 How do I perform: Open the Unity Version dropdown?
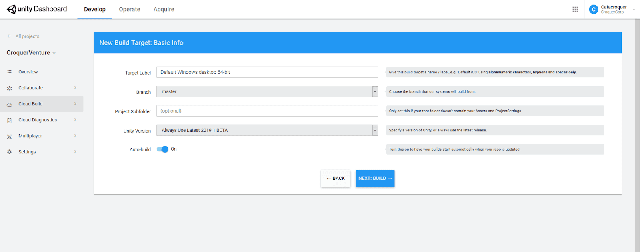click(x=267, y=130)
